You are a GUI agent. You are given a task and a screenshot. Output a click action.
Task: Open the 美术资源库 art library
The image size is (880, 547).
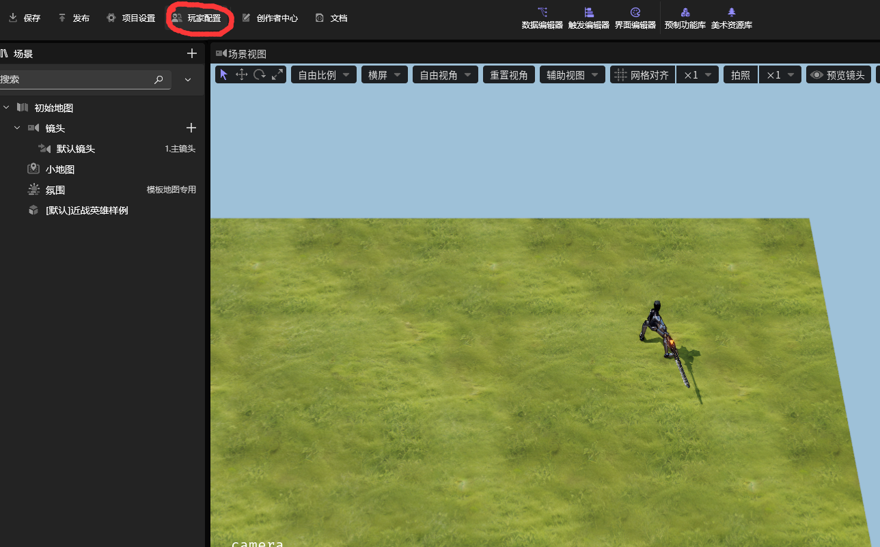(732, 18)
